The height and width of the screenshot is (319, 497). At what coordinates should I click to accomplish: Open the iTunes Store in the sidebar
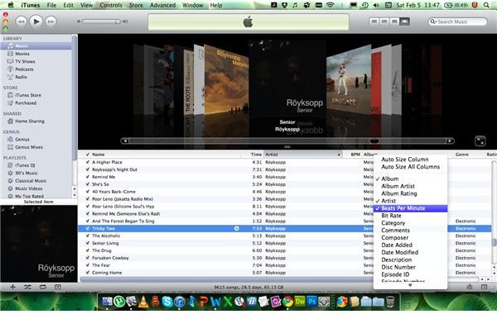pos(28,95)
